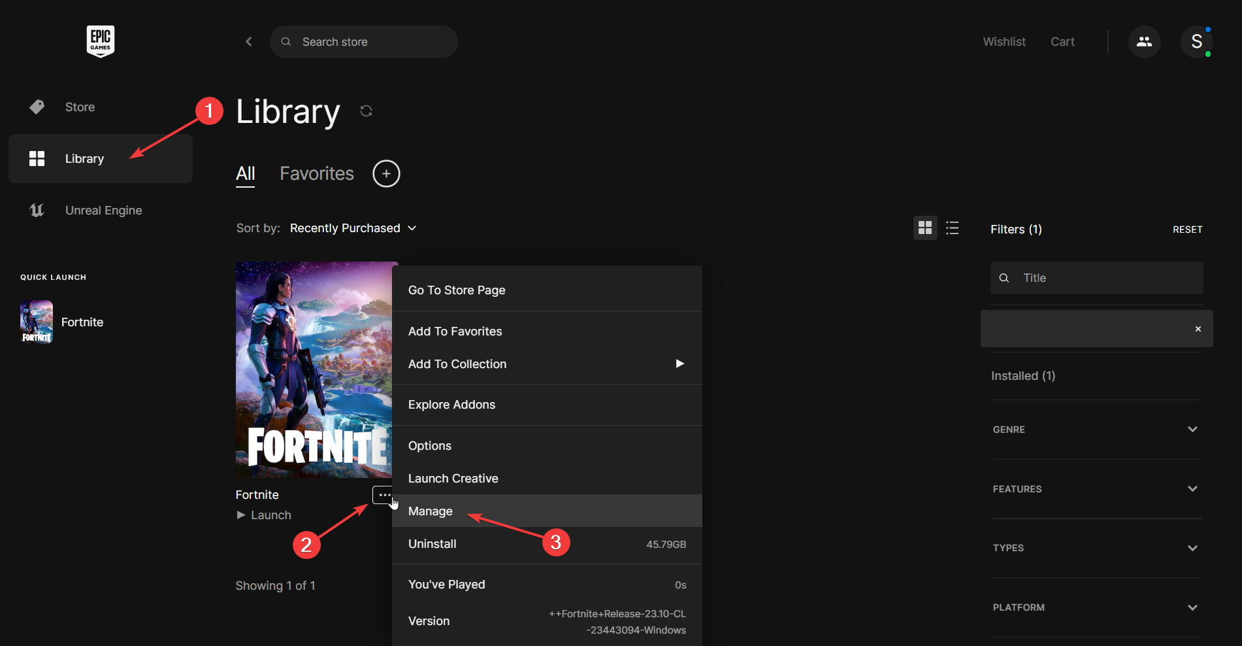Click the Launch play triangle under Fortnite
The image size is (1242, 646).
point(241,515)
